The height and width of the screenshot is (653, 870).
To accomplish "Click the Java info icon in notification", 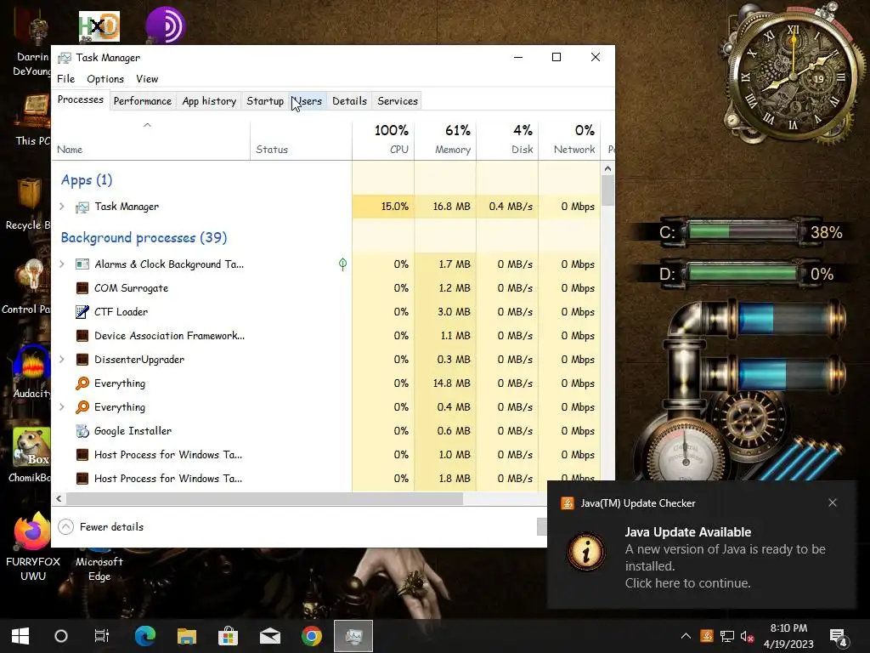I will (x=586, y=552).
